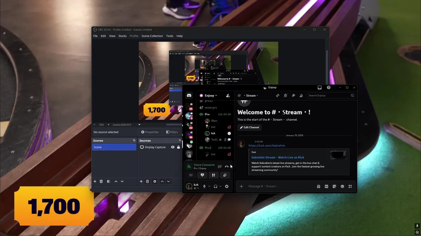421x236 pixels.
Task: Open the OBS File menu
Action: point(95,36)
